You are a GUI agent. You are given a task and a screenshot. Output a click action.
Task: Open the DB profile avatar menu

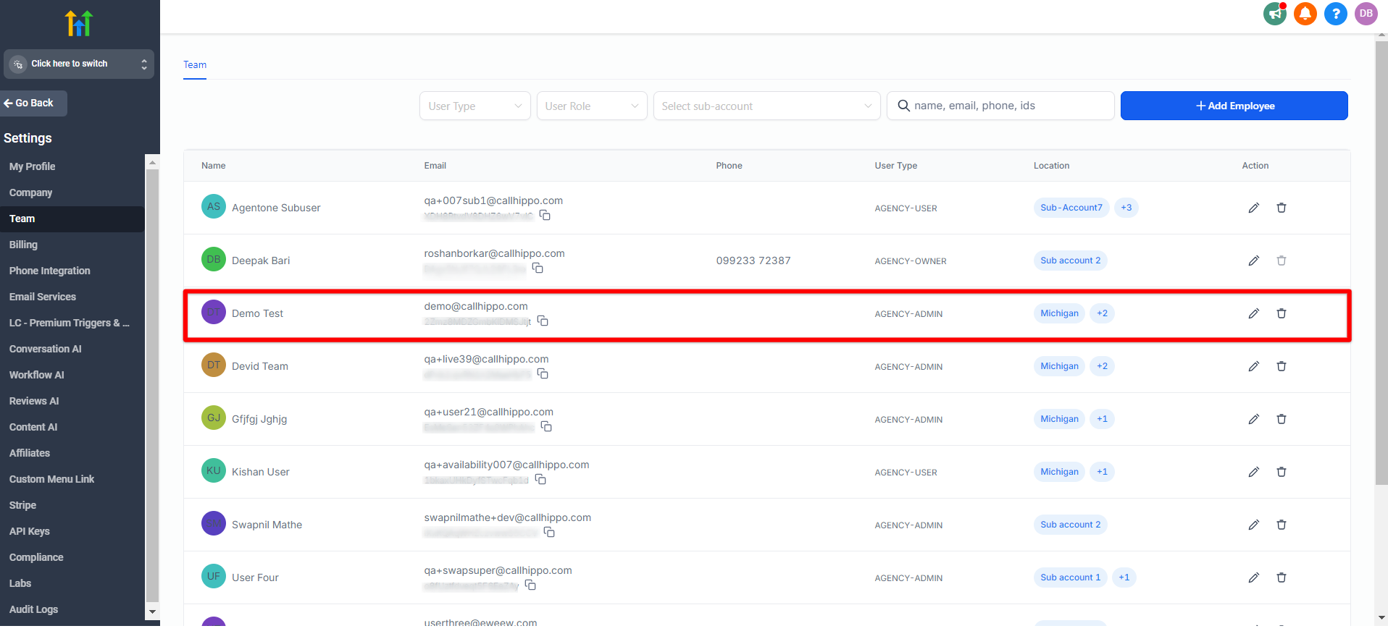(x=1366, y=13)
